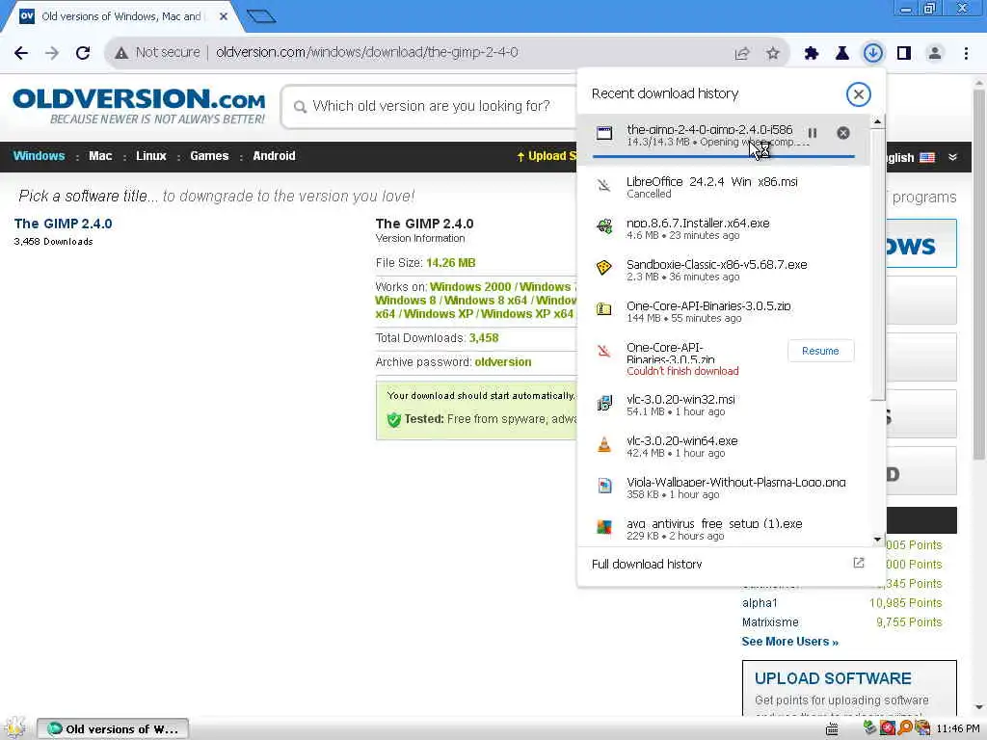
Task: Open Chrome's three-dot menu
Action: [966, 54]
